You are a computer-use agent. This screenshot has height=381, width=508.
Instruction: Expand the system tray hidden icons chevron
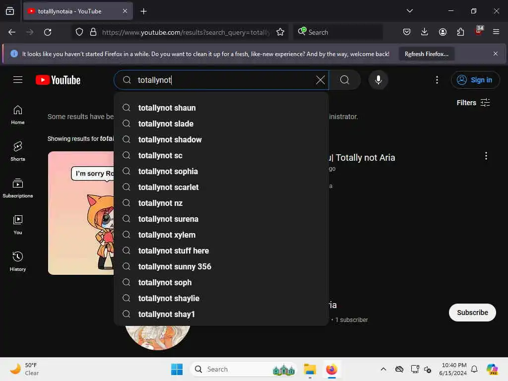click(383, 369)
